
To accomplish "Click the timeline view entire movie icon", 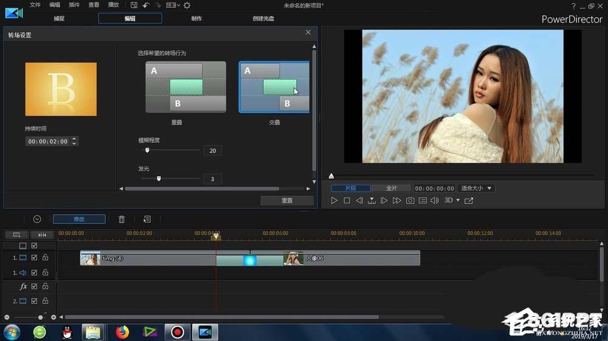I will point(16,235).
